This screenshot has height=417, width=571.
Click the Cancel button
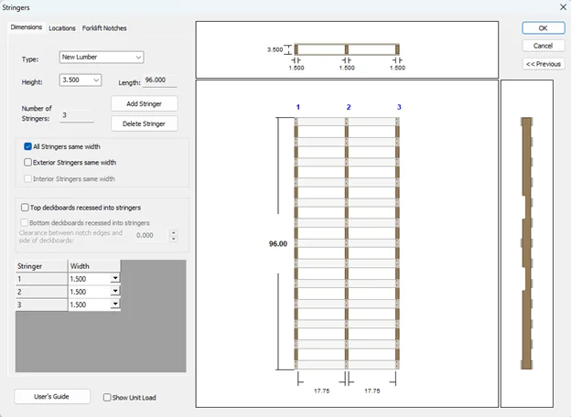pos(544,46)
